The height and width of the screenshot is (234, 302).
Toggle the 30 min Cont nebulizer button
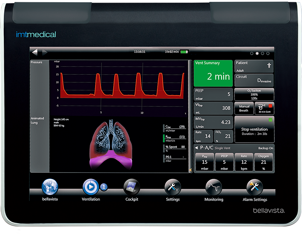point(263,108)
